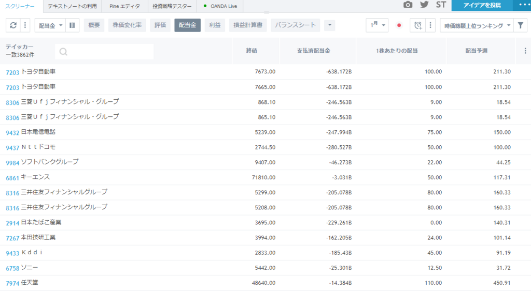
Task: Select the 株価変化率 column tab
Action: 127,25
